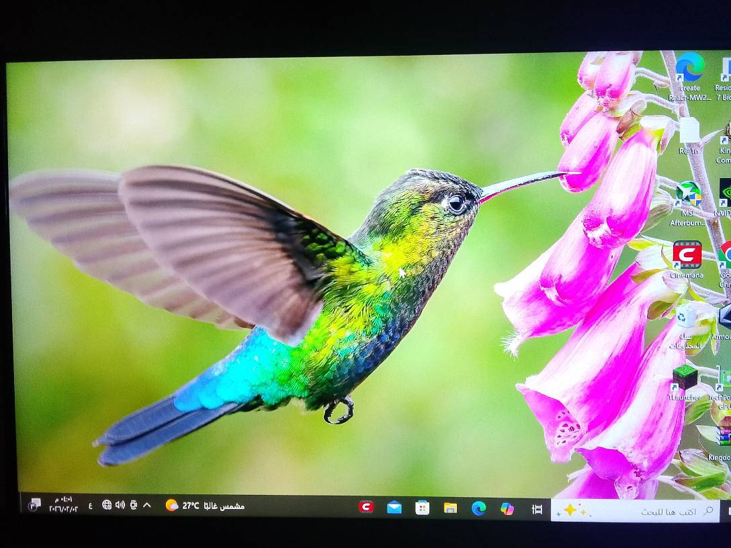
Task: Open the Cinemana desktop shortcut
Action: point(687,256)
